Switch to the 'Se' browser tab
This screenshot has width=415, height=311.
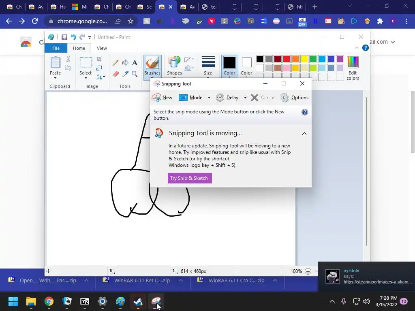pos(145,7)
